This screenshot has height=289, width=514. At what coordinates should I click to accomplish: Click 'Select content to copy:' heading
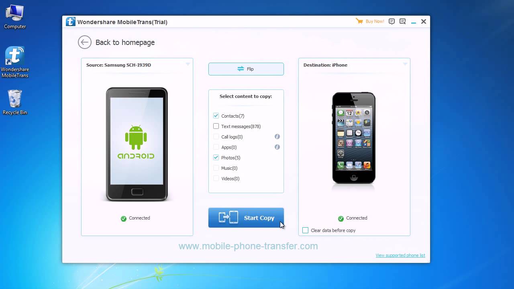[246, 96]
